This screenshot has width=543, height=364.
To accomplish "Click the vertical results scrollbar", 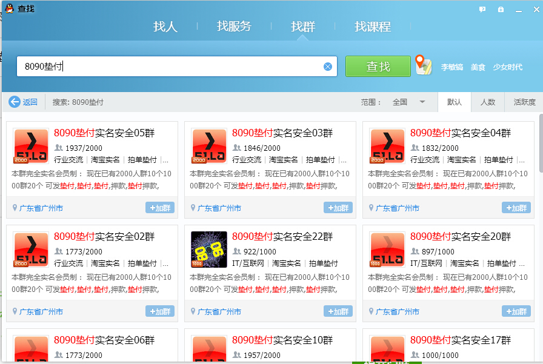I will [541, 142].
